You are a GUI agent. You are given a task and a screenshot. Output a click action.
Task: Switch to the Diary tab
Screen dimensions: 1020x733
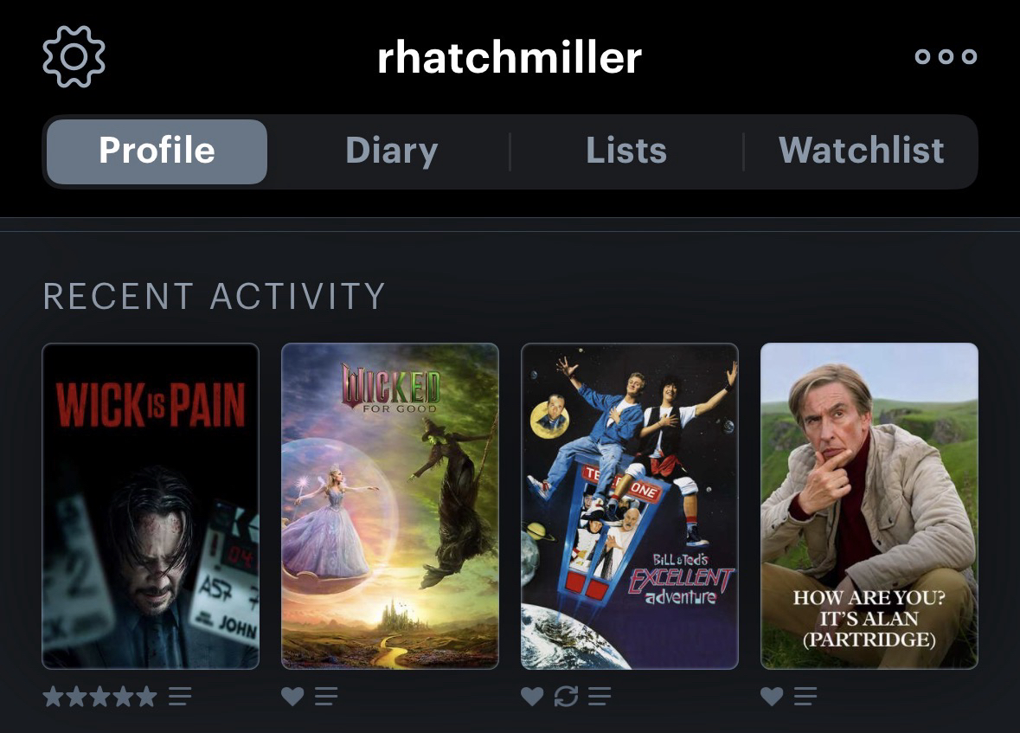coord(392,151)
